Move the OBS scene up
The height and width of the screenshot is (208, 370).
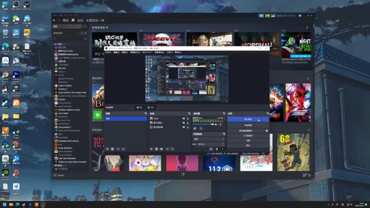(118, 149)
